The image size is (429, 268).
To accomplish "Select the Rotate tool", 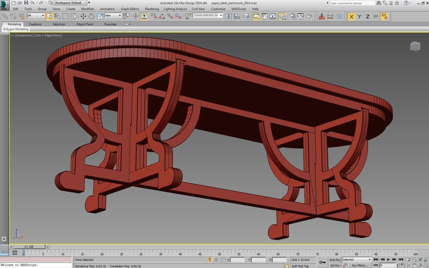I will pos(92,16).
